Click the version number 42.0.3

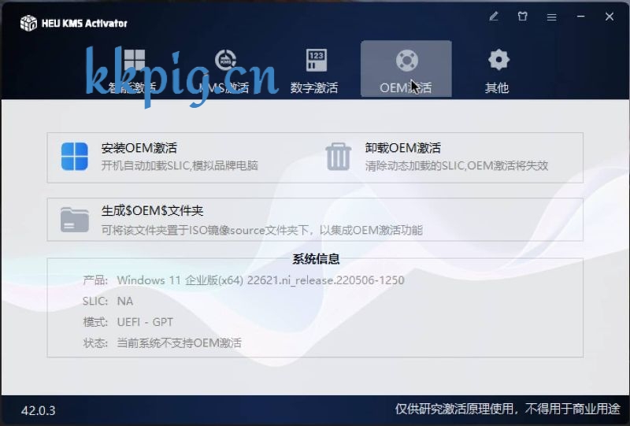(39, 411)
